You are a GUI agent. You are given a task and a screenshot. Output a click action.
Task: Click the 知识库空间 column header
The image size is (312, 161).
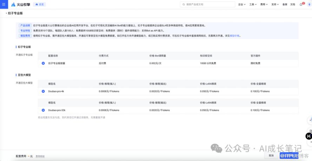pyautogui.click(x=206, y=56)
